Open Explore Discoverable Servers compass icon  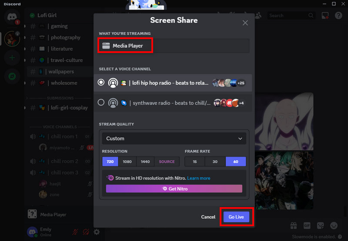(12, 76)
